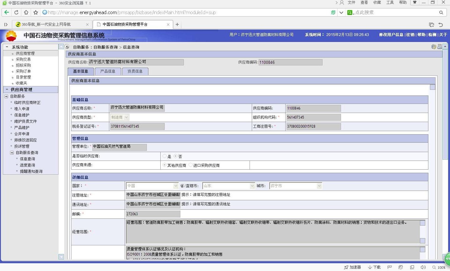Open 提醒通知查询 in the left tree

coord(31,171)
